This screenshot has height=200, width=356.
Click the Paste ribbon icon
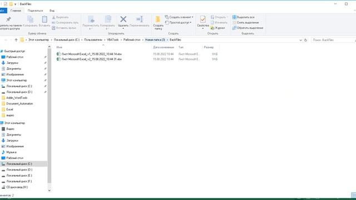[44, 19]
